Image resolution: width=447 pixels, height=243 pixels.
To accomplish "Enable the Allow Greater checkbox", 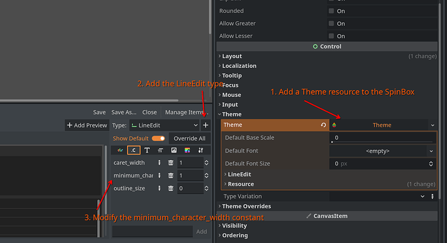I will pos(331,23).
